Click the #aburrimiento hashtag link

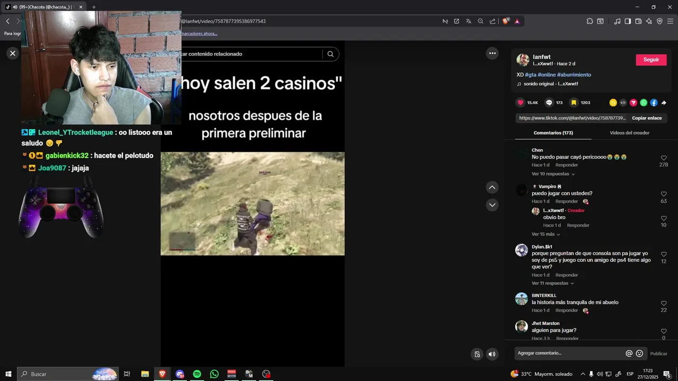tap(574, 75)
